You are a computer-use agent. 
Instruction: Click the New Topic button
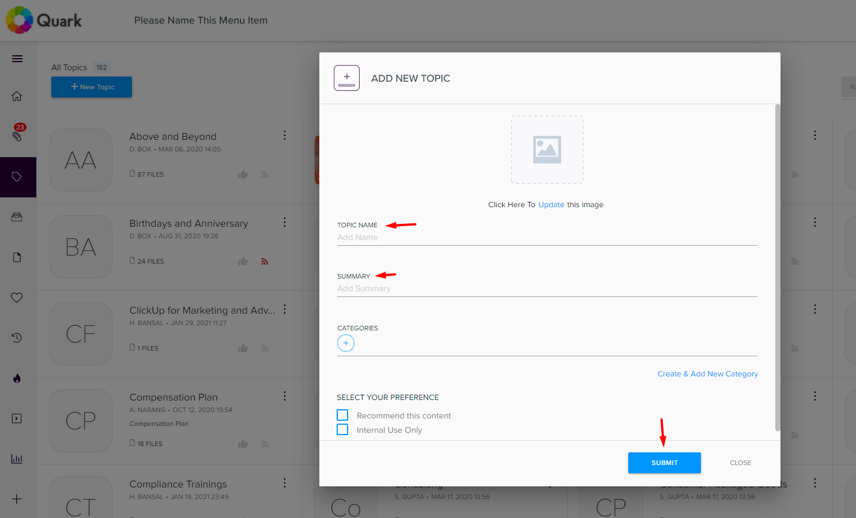tap(92, 87)
